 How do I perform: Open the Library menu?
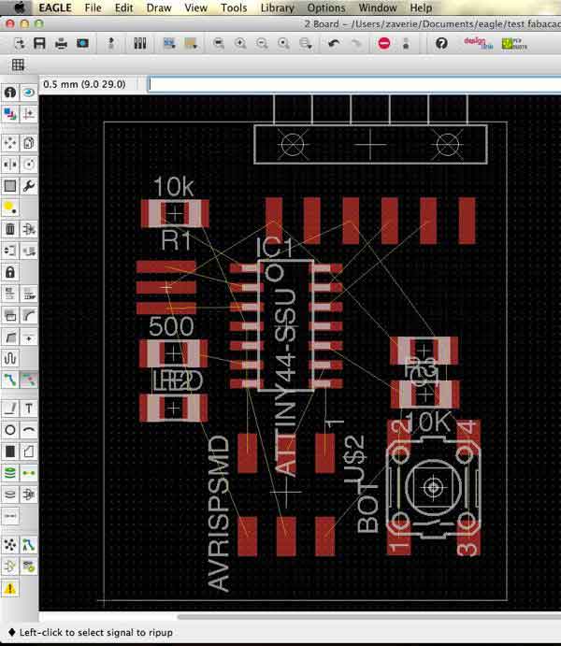[277, 7]
